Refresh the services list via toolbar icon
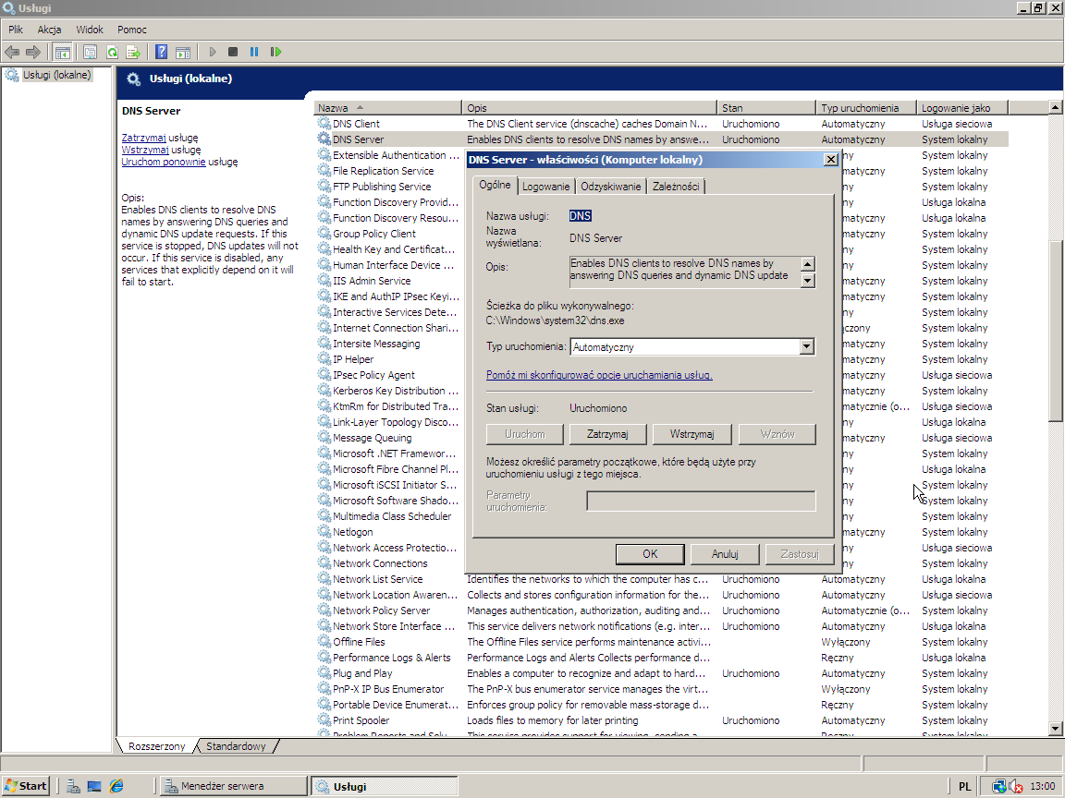Viewport: 1065px width, 798px height. (x=112, y=52)
